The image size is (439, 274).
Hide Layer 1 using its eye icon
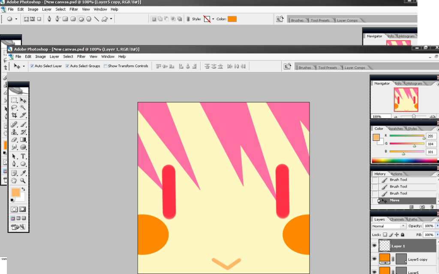click(x=374, y=246)
